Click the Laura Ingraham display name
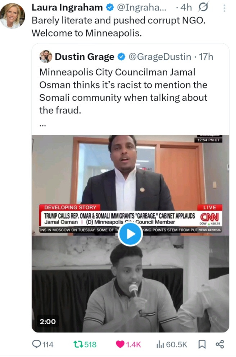 click(x=67, y=8)
